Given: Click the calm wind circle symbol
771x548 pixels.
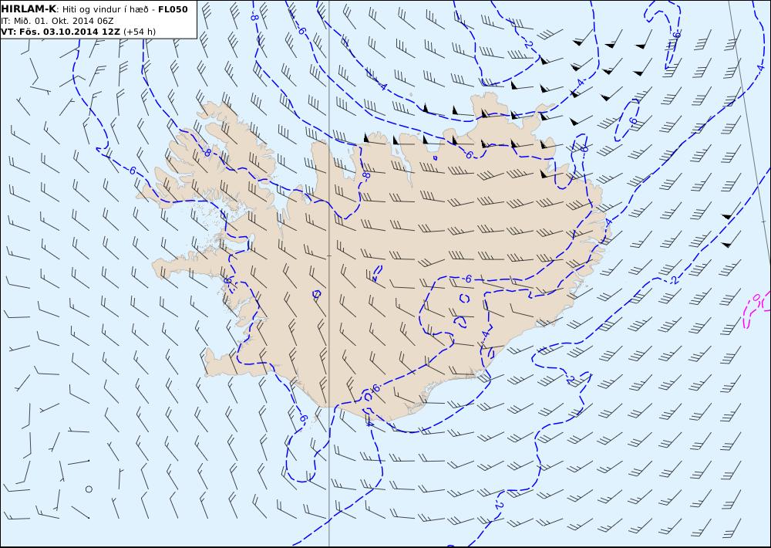Looking at the screenshot, I should pos(89,489).
